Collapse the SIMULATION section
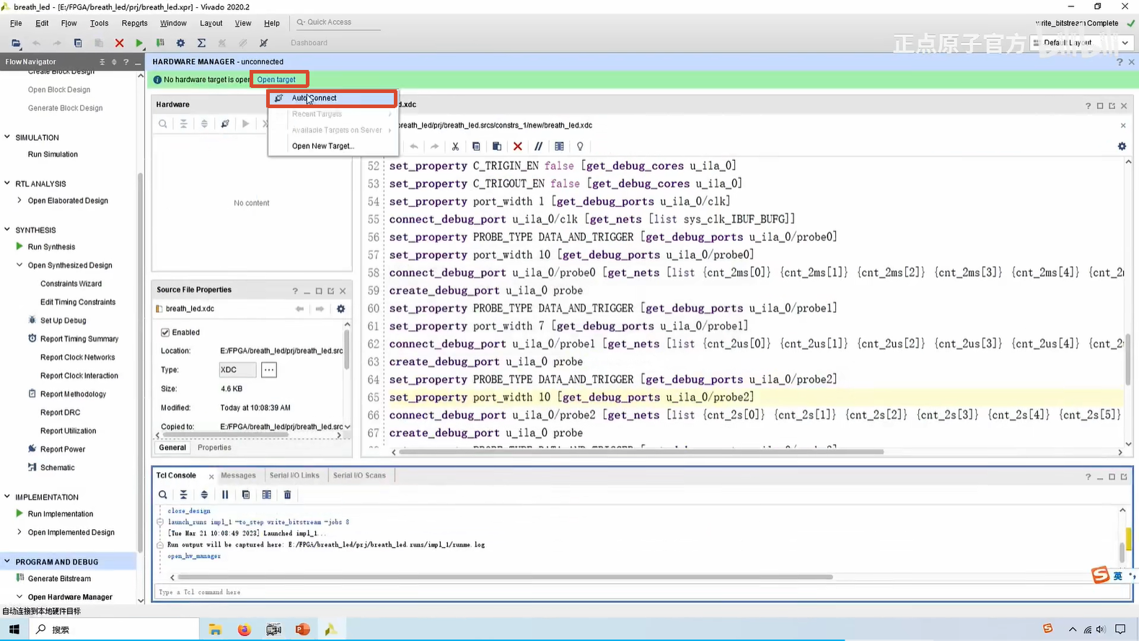The image size is (1139, 641). 7,137
